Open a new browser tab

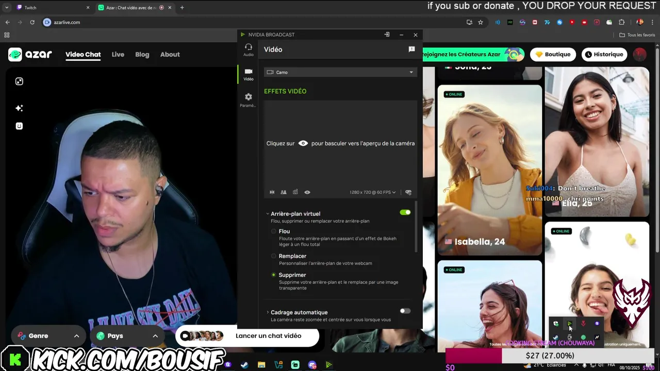(x=182, y=8)
